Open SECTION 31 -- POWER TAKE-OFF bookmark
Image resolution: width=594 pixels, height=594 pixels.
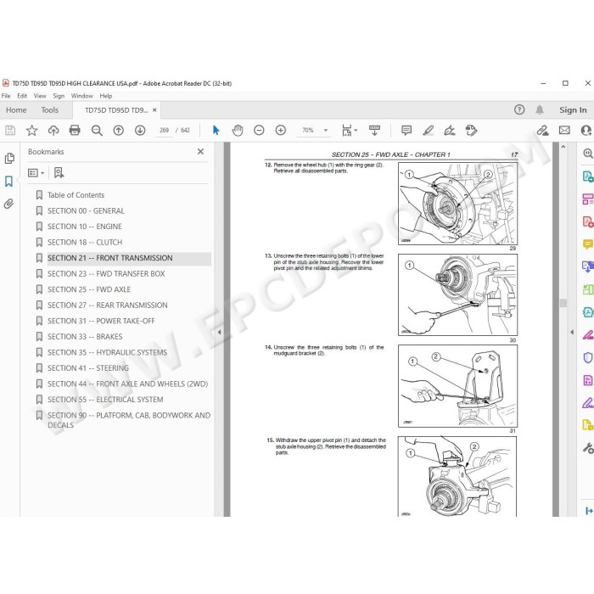point(101,322)
